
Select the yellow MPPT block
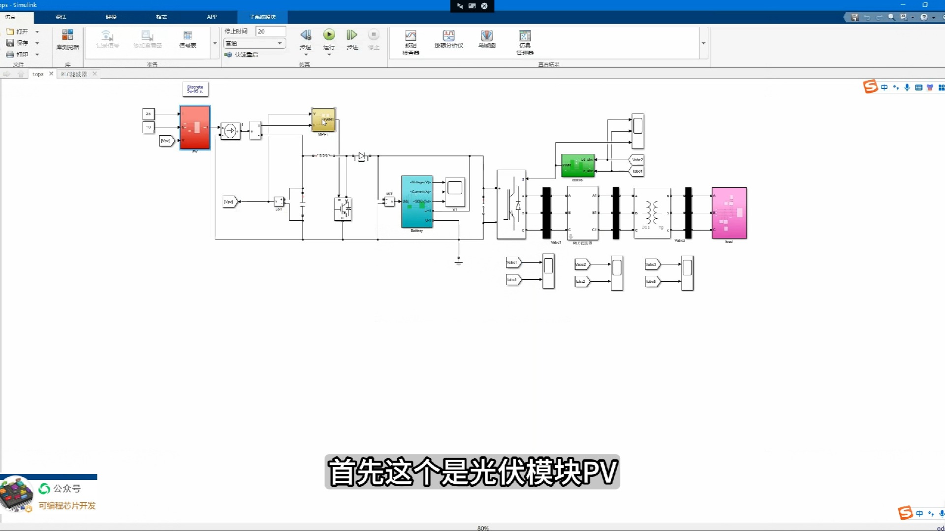323,120
